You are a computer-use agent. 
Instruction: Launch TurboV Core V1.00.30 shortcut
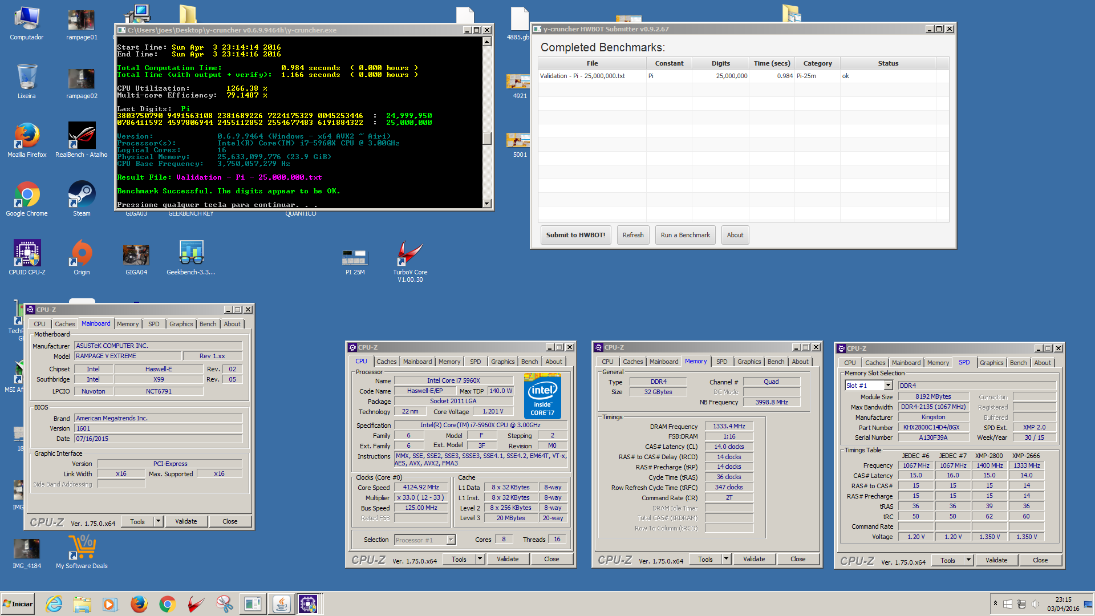410,261
